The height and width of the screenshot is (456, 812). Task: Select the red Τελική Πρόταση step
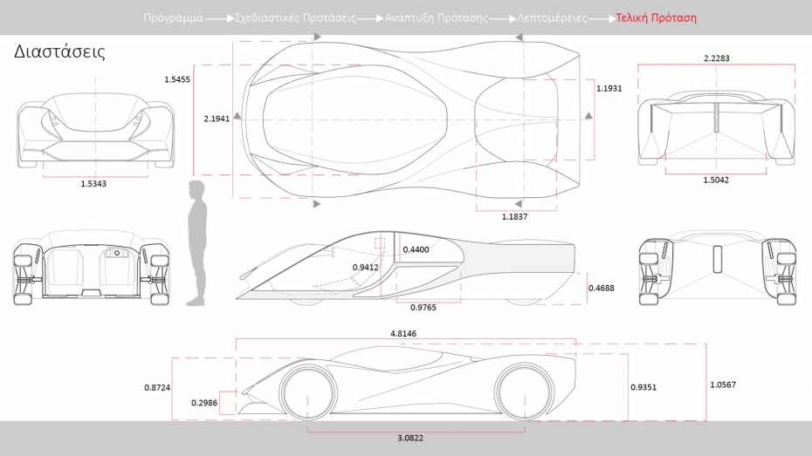(656, 18)
